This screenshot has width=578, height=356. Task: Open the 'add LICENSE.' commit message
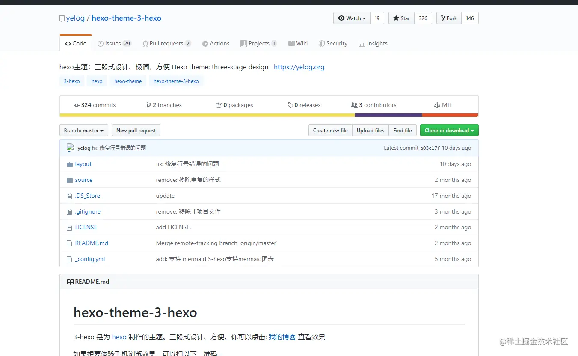[x=173, y=228]
